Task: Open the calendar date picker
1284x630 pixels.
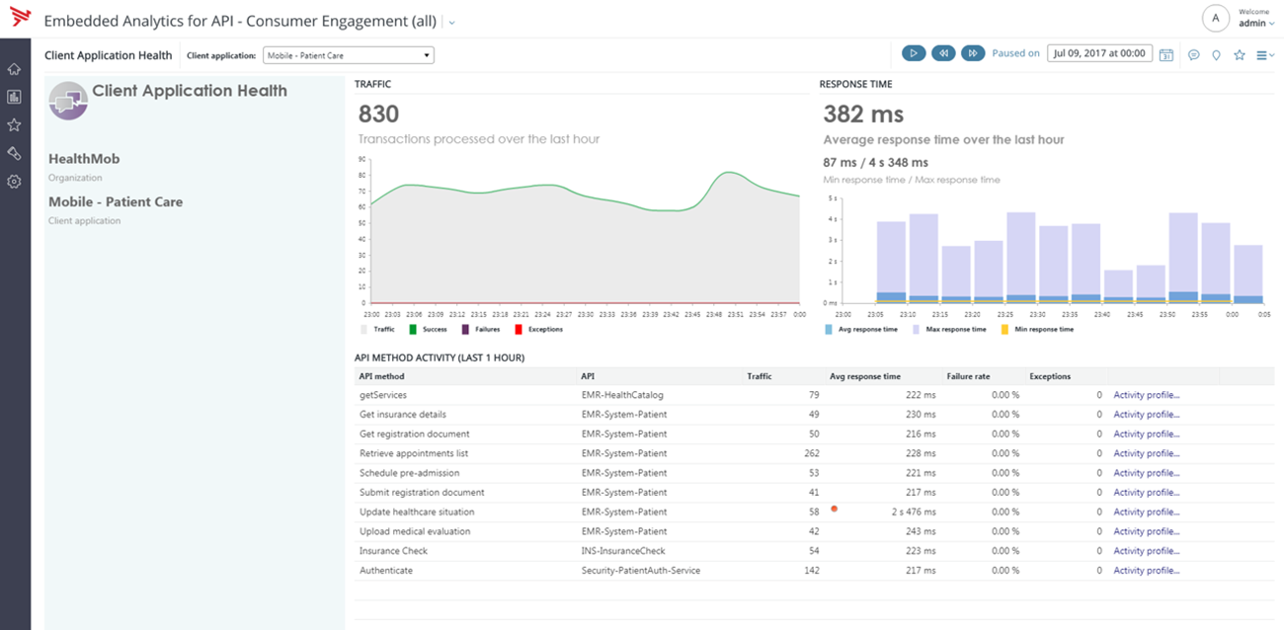Action: click(x=1166, y=56)
